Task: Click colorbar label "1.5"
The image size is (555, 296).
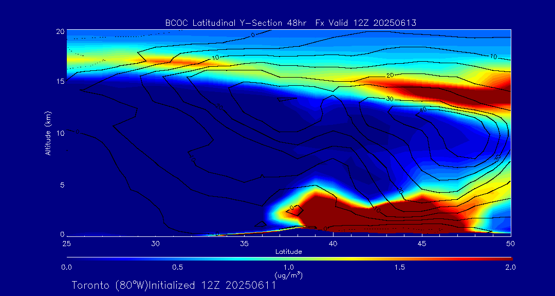Action: coord(400,267)
